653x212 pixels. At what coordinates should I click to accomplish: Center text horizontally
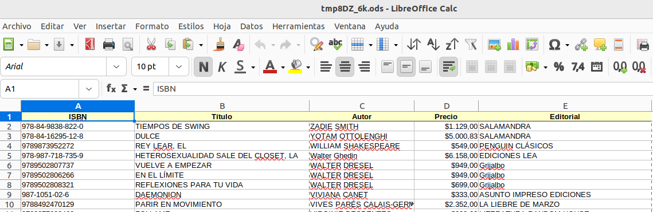click(x=345, y=66)
